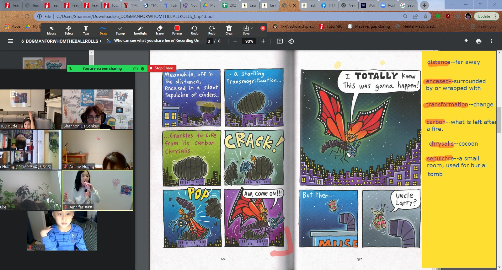Image resolution: width=502 pixels, height=270 pixels.
Task: Bookmark this page with the star
Action: [x=425, y=16]
